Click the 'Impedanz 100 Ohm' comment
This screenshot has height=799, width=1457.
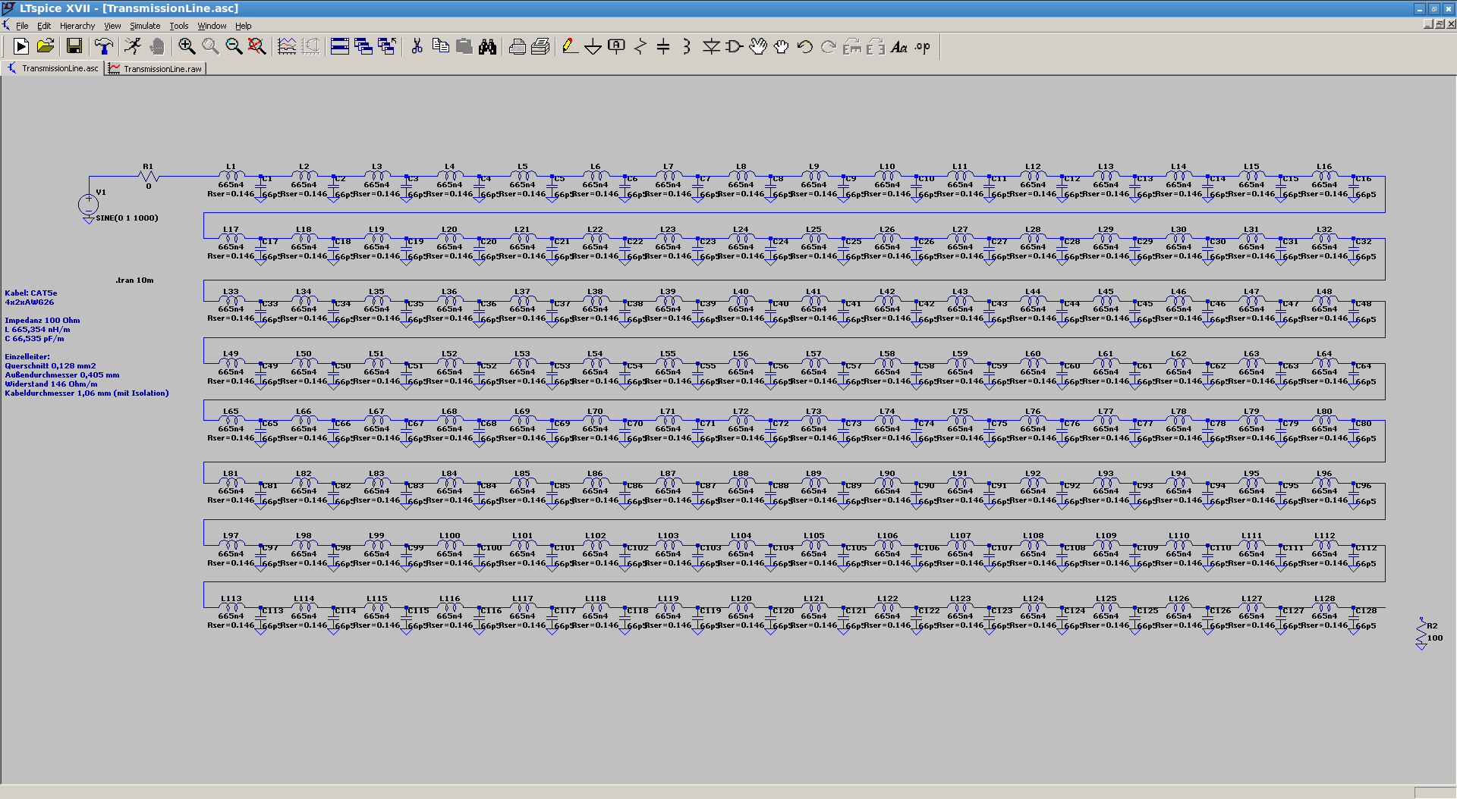coord(42,320)
